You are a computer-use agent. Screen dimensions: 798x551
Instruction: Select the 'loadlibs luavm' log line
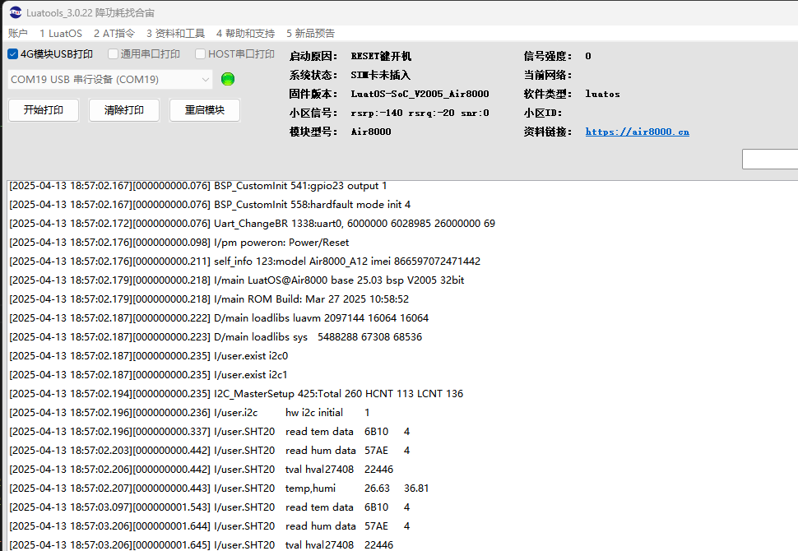(219, 318)
